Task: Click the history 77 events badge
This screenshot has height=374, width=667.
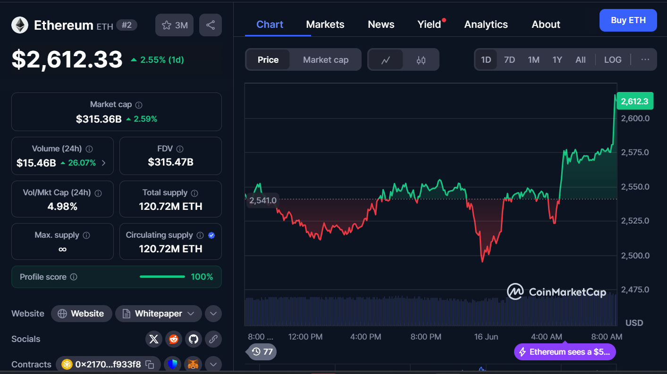Action: coord(262,352)
